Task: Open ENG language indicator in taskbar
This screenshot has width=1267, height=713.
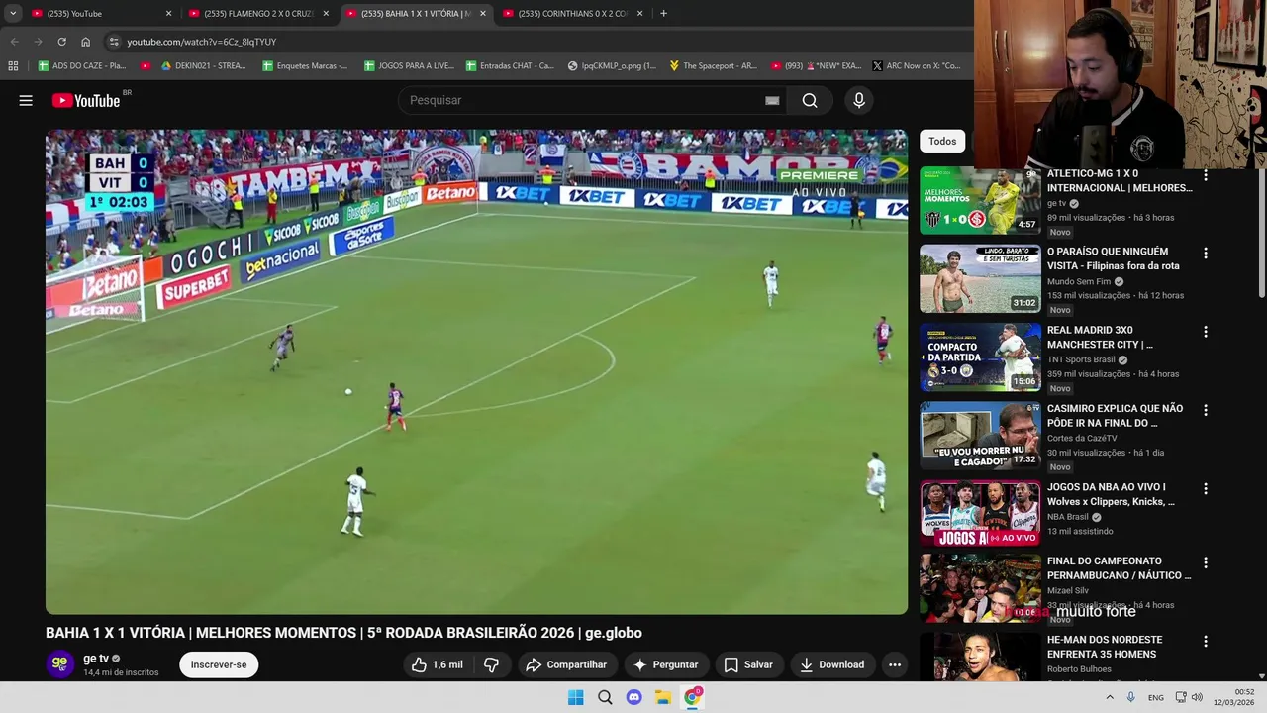Action: pos(1155,697)
